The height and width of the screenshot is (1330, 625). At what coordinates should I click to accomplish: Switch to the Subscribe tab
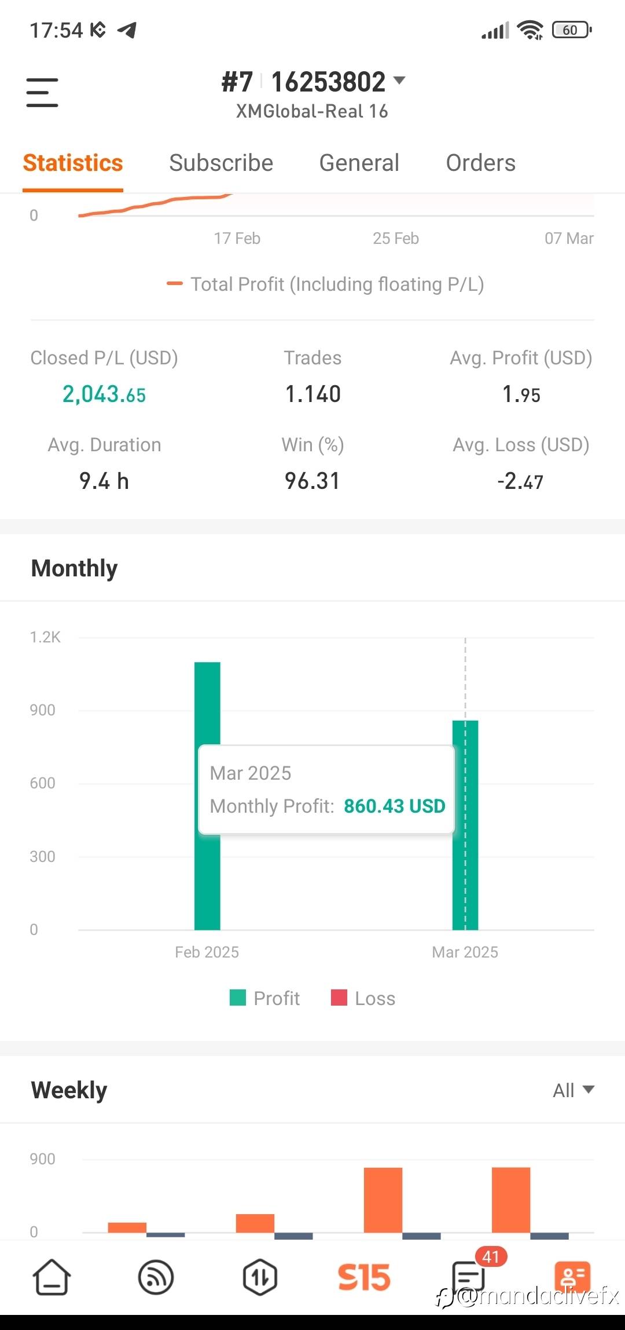(x=221, y=163)
